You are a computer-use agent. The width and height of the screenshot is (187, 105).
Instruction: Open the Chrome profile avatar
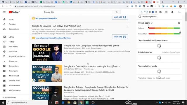180,6
